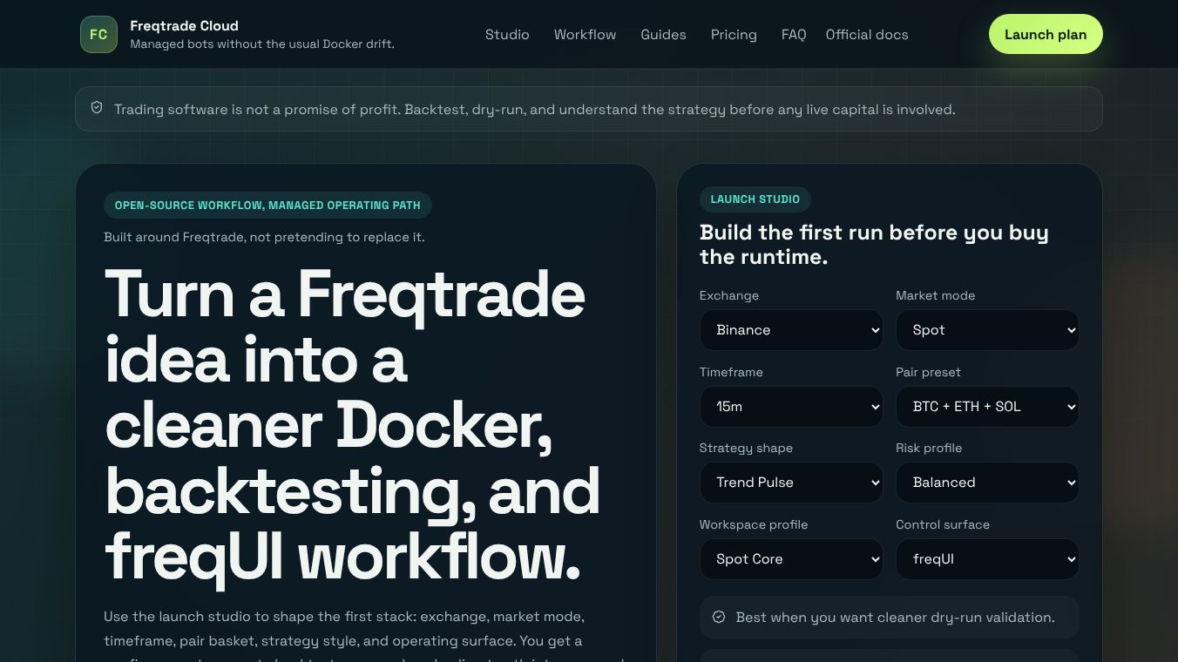Expand Workspace profile dropdown Spot Core
Image resolution: width=1178 pixels, height=662 pixels.
(791, 559)
